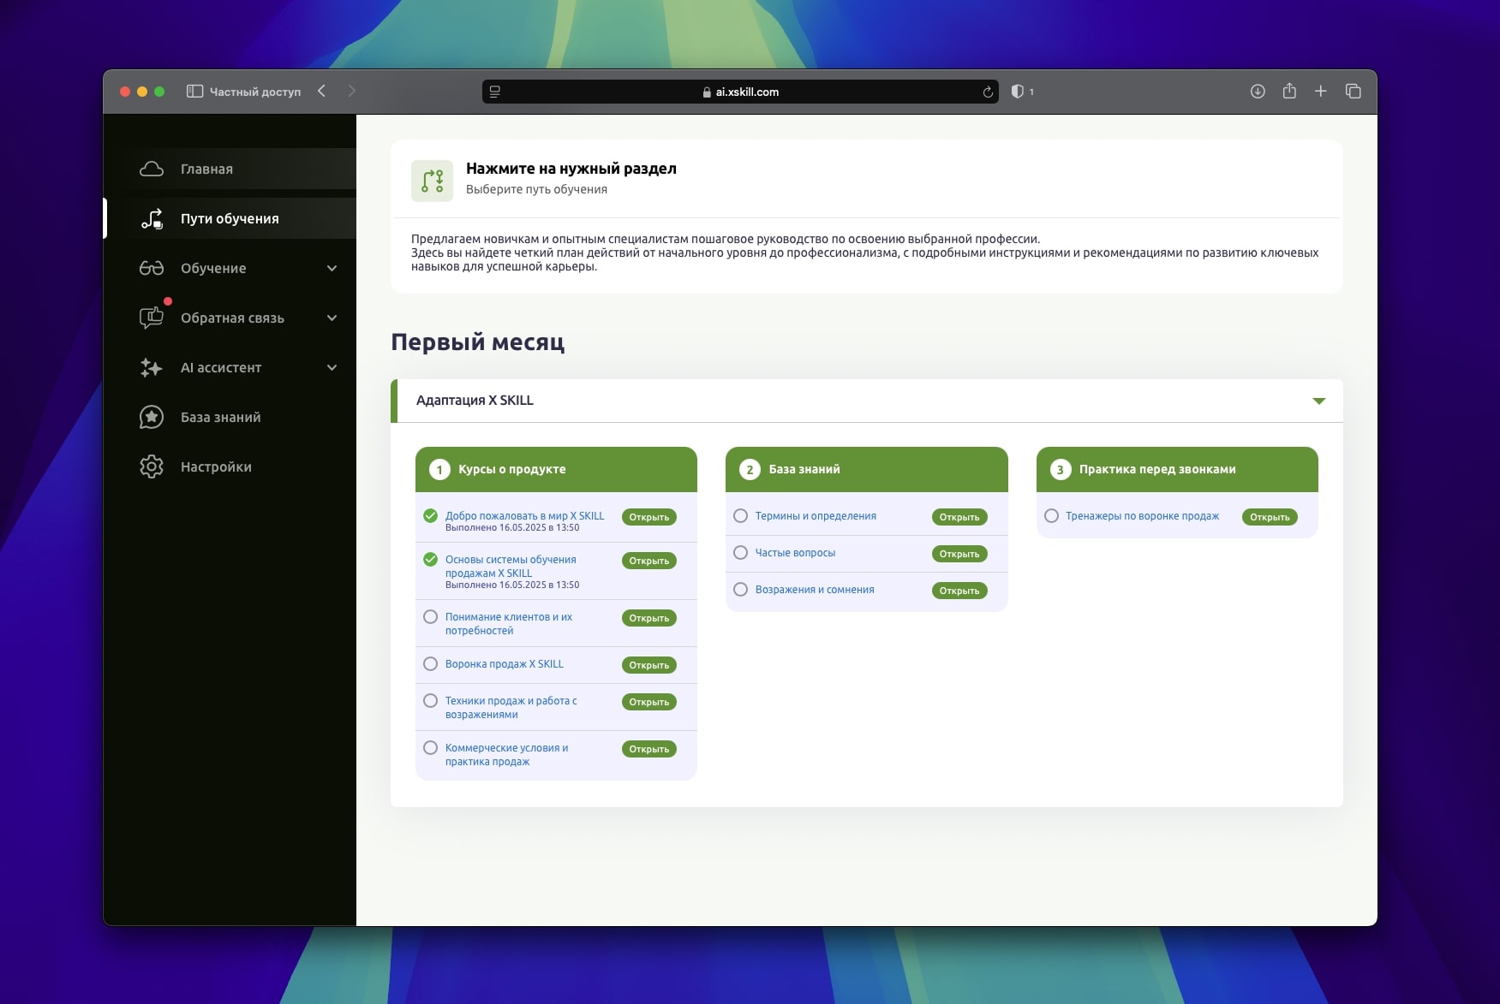Open the Главная menu item

tap(230, 169)
